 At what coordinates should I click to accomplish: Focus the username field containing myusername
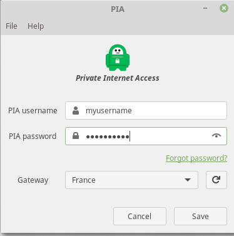pos(146,111)
